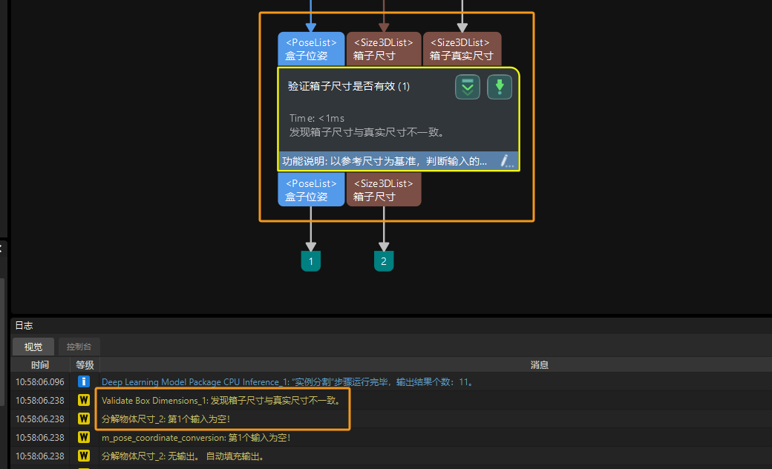Click the blue info level icon
Screen dimensions: 772x469
[x=84, y=381]
